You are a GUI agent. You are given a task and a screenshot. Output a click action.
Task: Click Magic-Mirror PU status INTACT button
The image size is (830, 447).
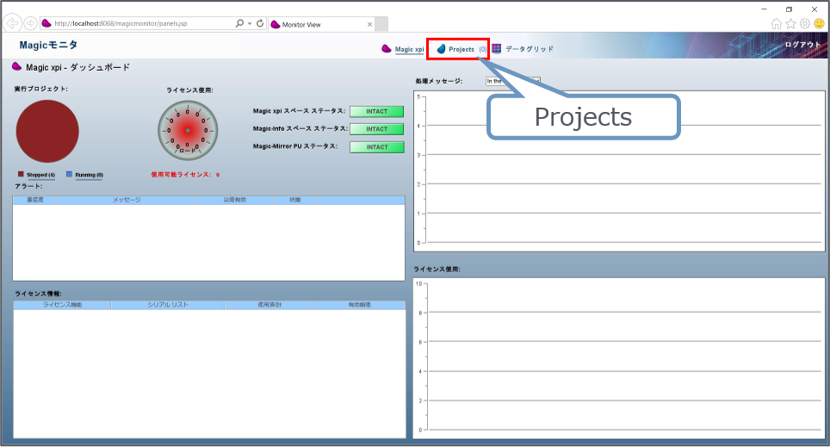[376, 147]
